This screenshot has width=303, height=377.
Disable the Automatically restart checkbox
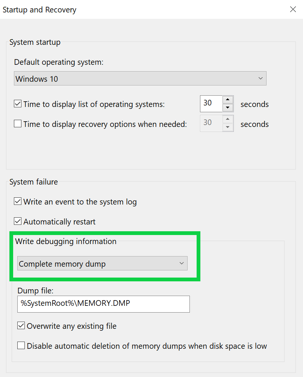click(18, 221)
